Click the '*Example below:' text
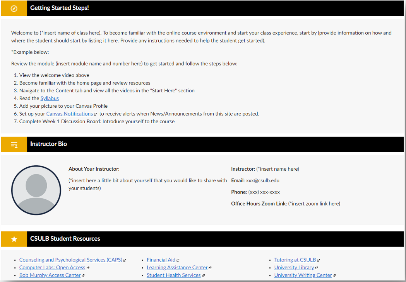The width and height of the screenshot is (406, 282). [30, 52]
